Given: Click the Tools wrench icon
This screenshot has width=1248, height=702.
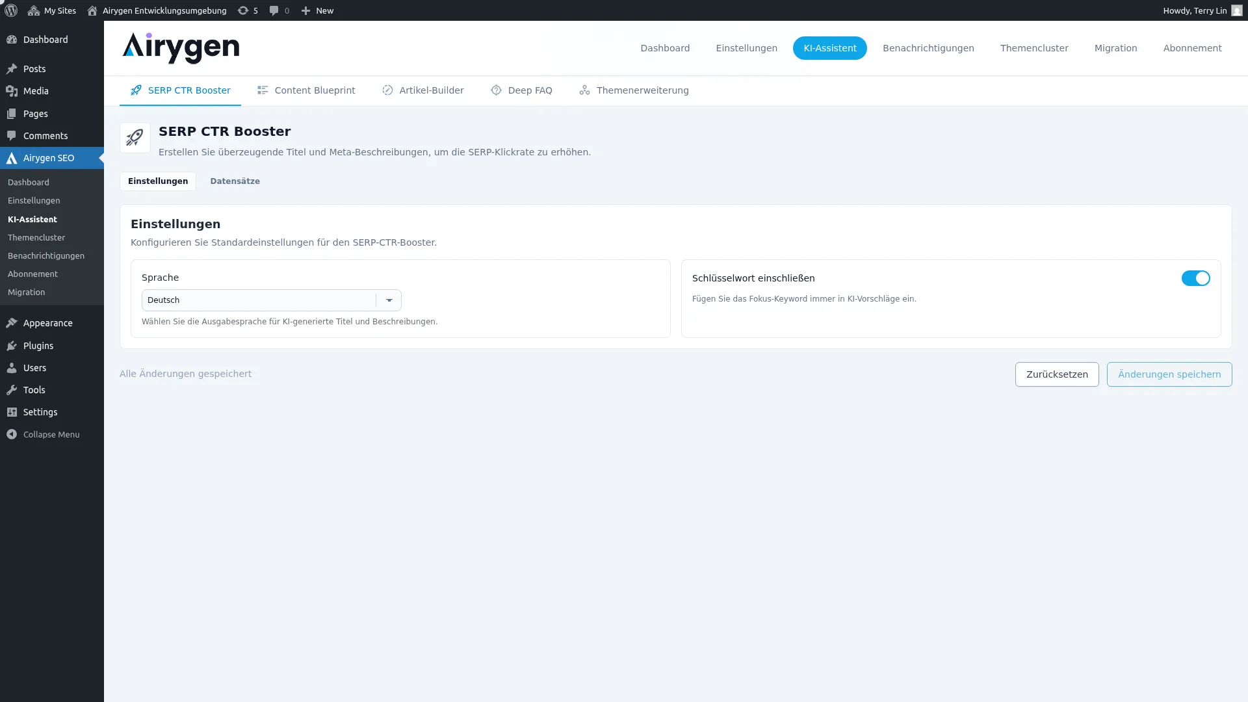Looking at the screenshot, I should coord(12,390).
